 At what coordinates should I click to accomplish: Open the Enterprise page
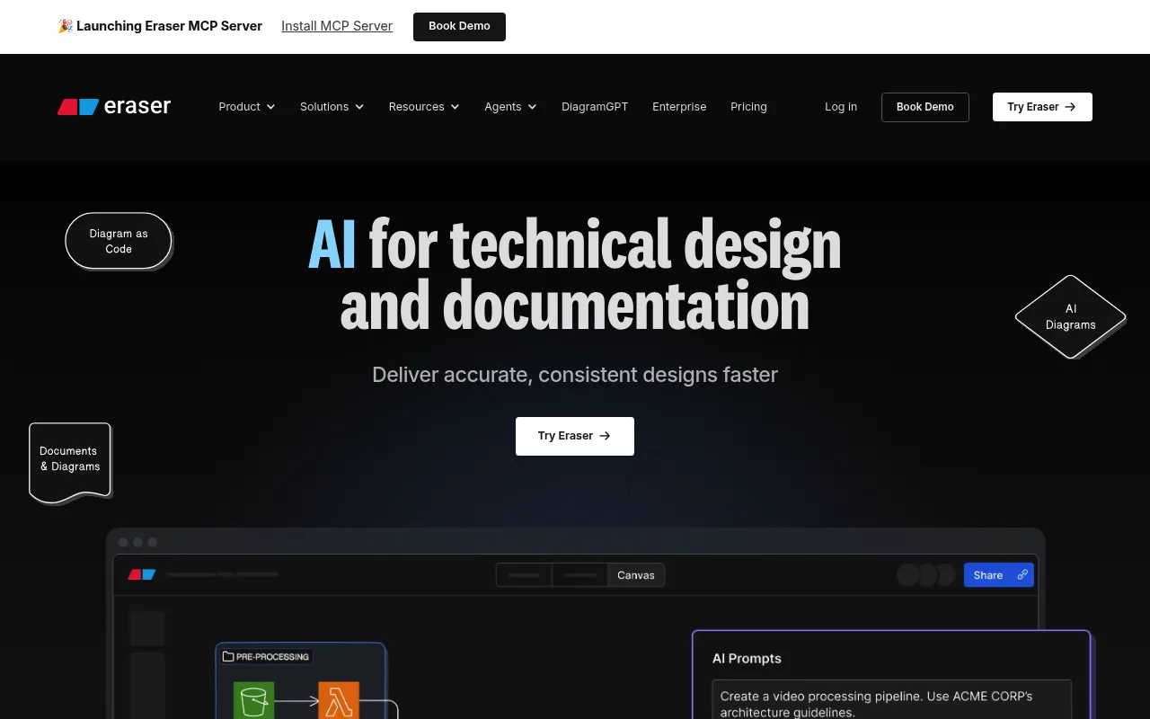(679, 107)
